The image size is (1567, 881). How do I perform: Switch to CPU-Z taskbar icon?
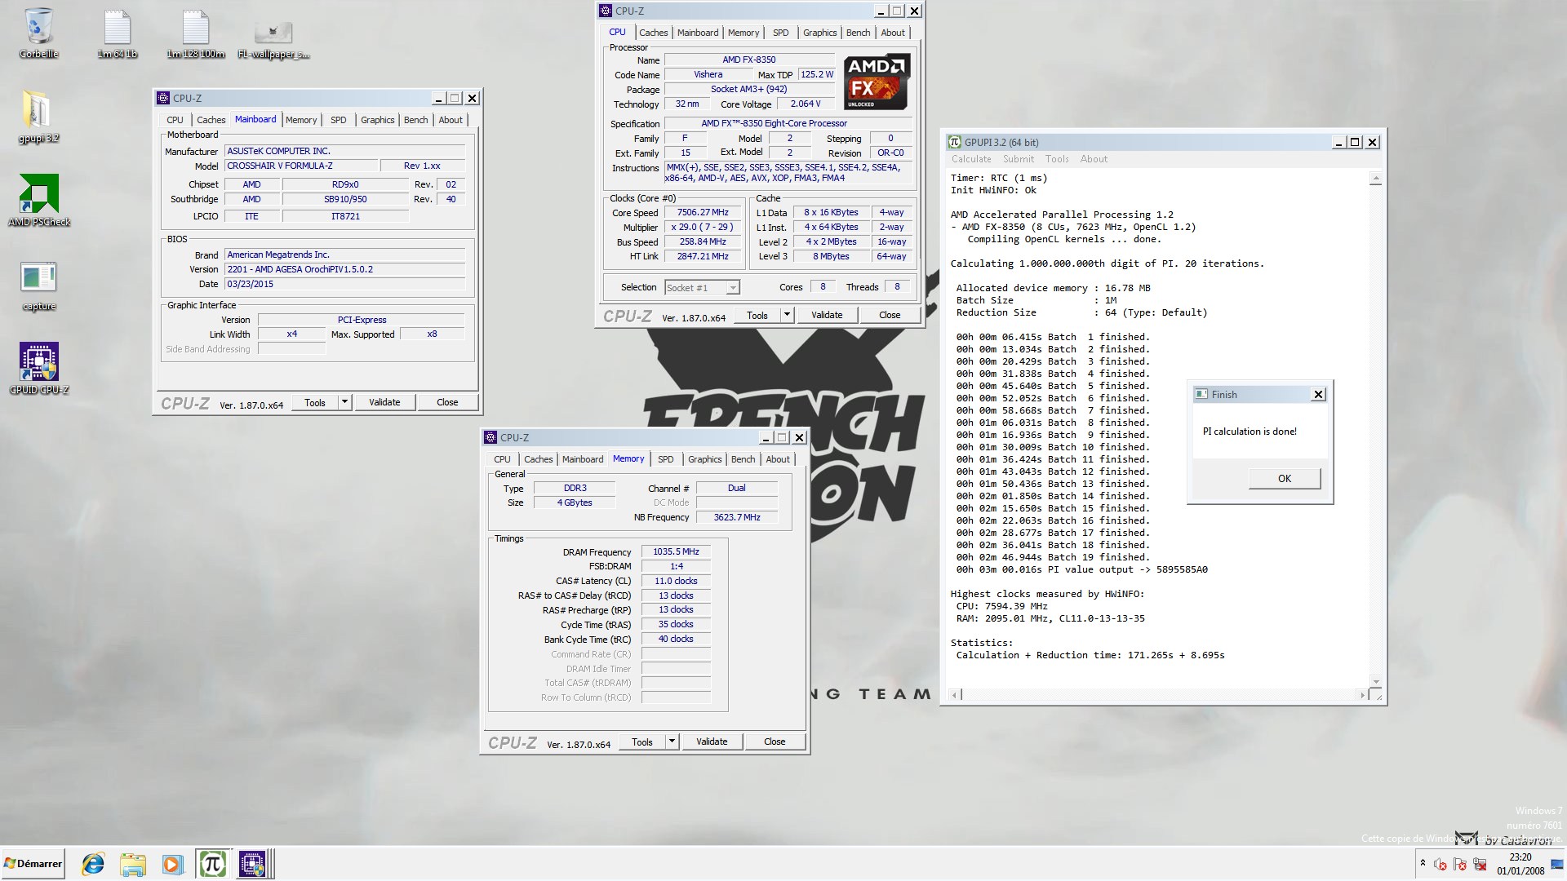(x=254, y=864)
